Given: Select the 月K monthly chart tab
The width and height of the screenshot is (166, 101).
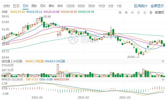Looking at the screenshot, I should click(x=43, y=6).
